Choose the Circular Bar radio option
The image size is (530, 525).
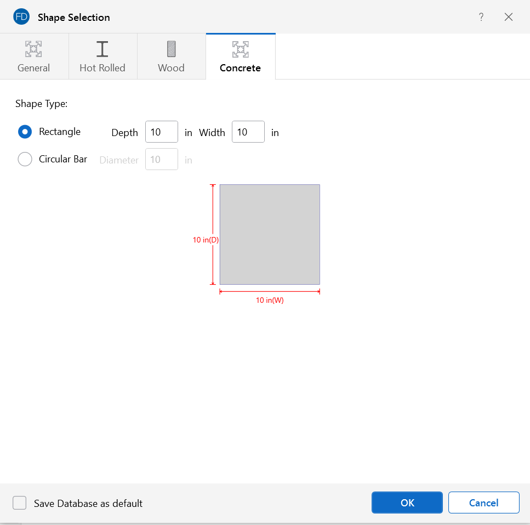(25, 159)
